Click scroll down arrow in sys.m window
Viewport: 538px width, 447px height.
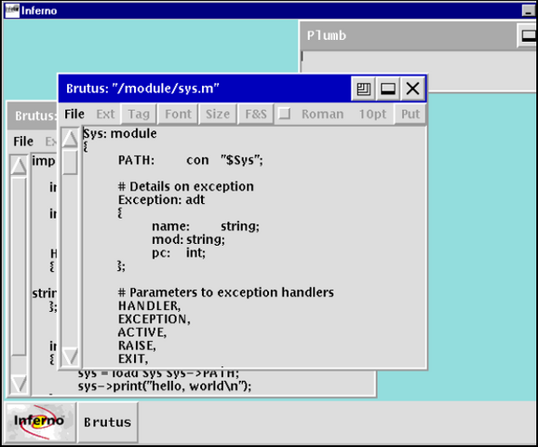[x=71, y=356]
